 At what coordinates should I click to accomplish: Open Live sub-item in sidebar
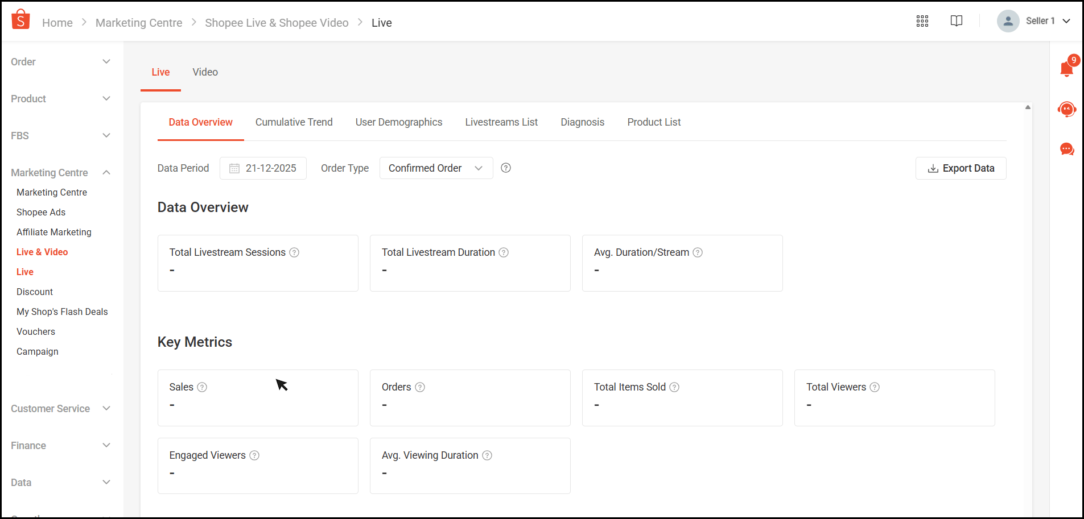pos(25,272)
